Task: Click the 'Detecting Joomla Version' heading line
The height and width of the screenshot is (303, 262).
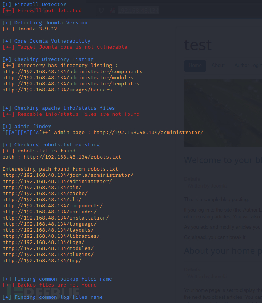Action: tap(45, 23)
